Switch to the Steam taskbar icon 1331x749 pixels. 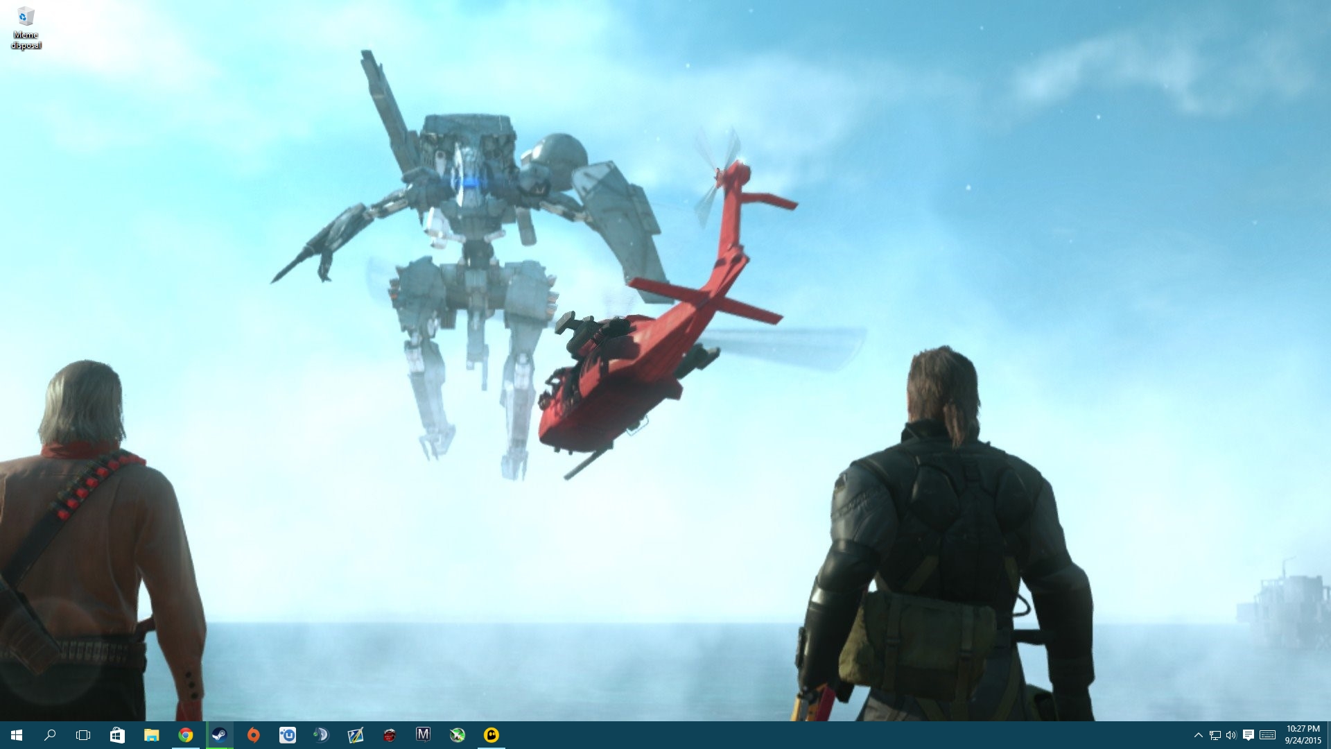pos(219,735)
